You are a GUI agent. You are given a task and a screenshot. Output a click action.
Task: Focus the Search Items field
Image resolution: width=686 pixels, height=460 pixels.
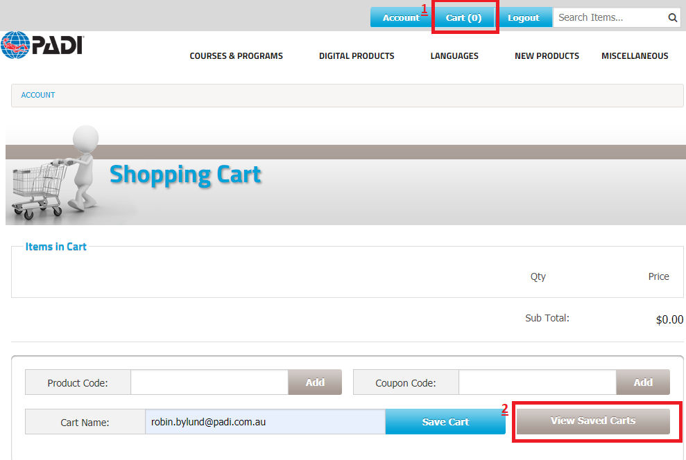click(x=609, y=18)
